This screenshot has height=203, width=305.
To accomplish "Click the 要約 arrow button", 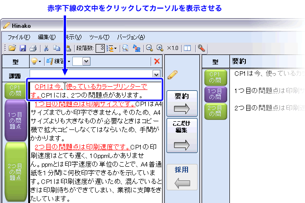I will (182, 104).
